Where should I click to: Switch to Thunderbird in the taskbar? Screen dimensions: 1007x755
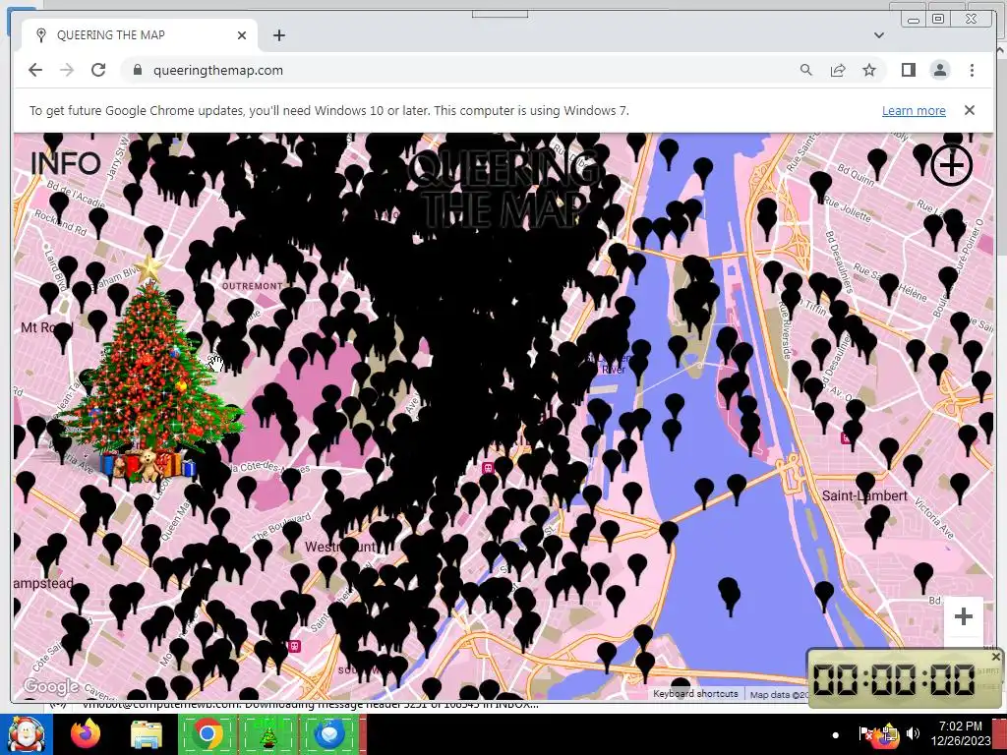328,734
